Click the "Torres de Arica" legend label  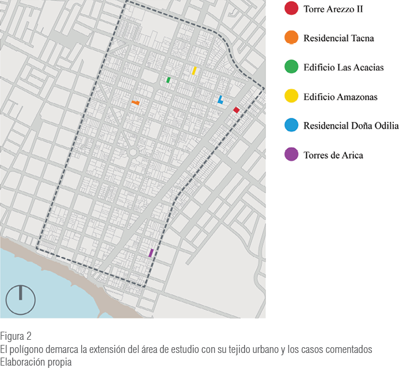(x=333, y=155)
